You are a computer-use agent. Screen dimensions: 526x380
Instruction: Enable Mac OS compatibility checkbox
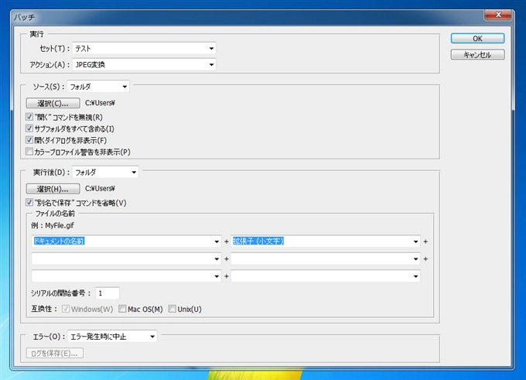click(x=122, y=309)
